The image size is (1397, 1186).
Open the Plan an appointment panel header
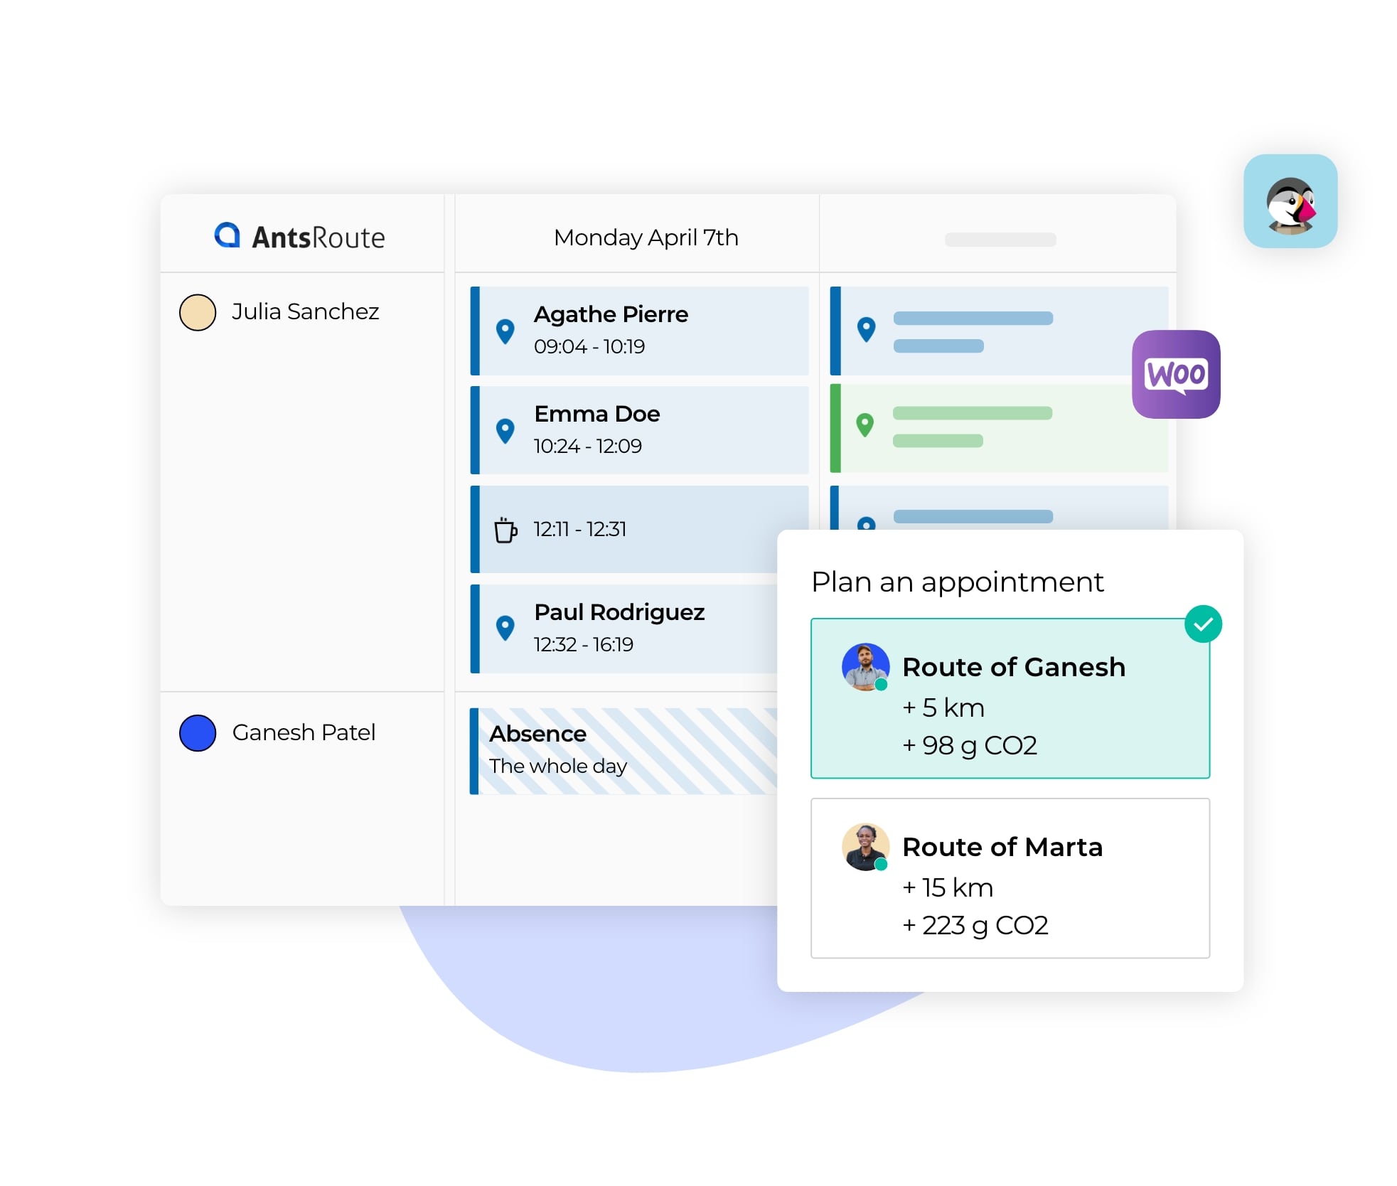(958, 581)
